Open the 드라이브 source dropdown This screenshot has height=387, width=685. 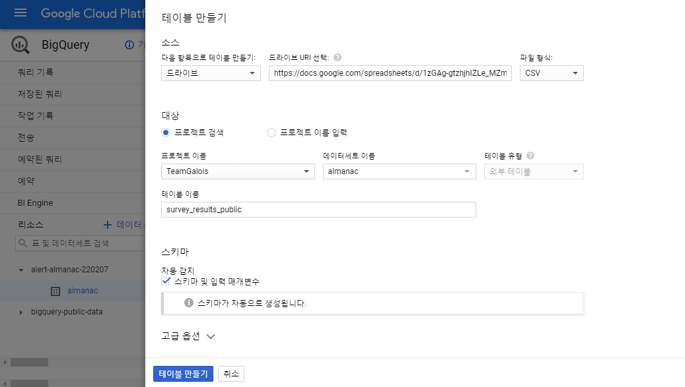(211, 73)
